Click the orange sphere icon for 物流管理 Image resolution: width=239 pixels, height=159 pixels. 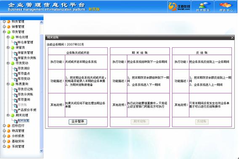tap(9, 131)
